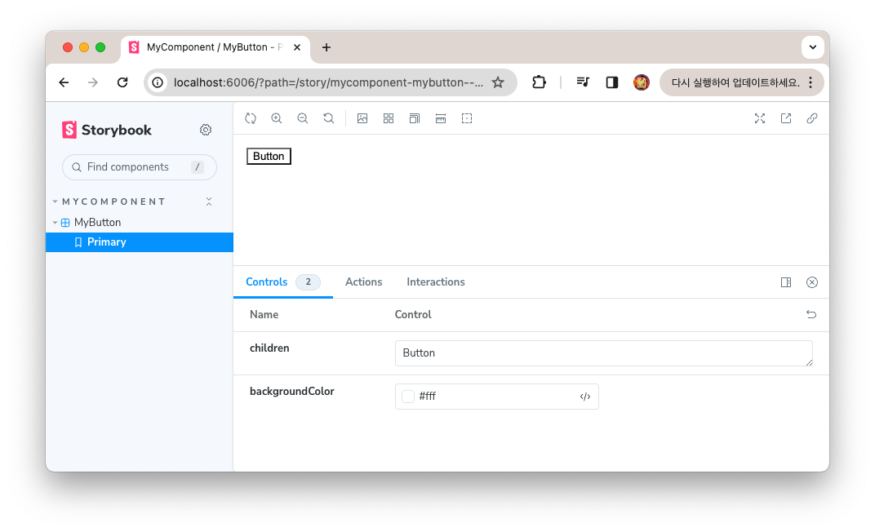Go back in the browser
875x532 pixels.
(x=64, y=82)
